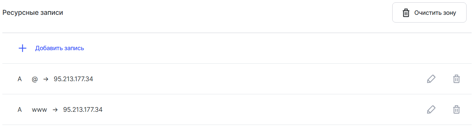
Task: Select the www record row's empty middle area
Action: pyautogui.click(x=262, y=109)
